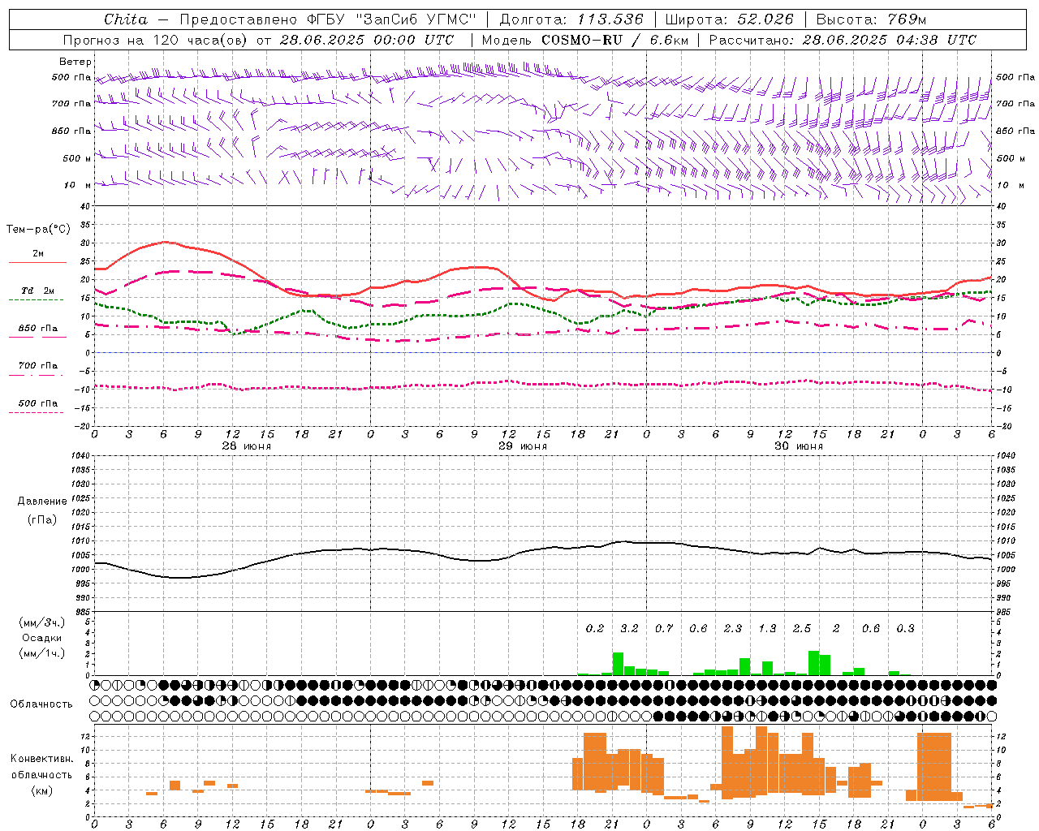1039x831 pixels.
Task: Click the "700 гПа" temperature legend entry
Action: [x=38, y=366]
